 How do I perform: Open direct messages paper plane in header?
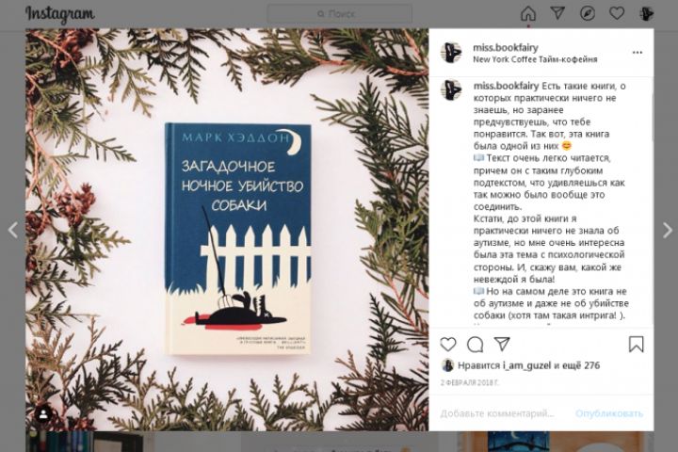557,13
